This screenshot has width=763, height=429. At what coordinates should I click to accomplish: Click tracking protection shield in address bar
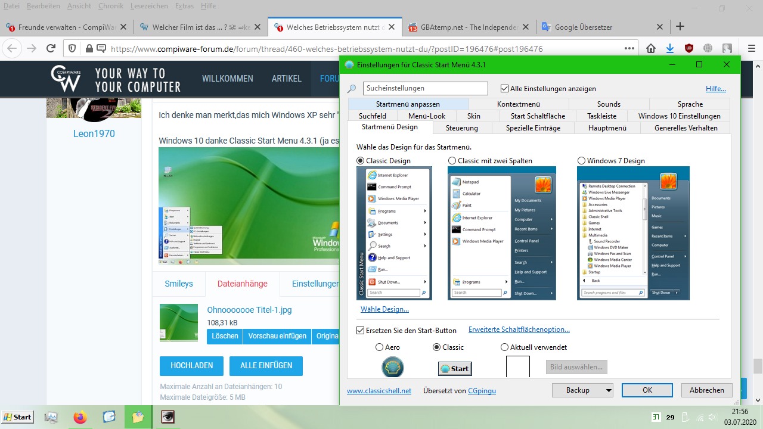(72, 49)
